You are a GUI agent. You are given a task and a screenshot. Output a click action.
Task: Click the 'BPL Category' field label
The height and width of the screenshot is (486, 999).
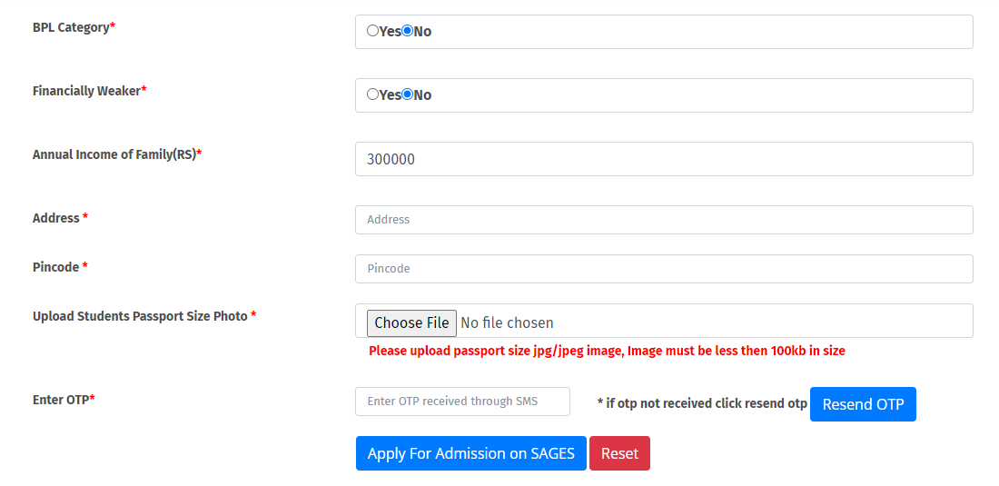click(71, 27)
